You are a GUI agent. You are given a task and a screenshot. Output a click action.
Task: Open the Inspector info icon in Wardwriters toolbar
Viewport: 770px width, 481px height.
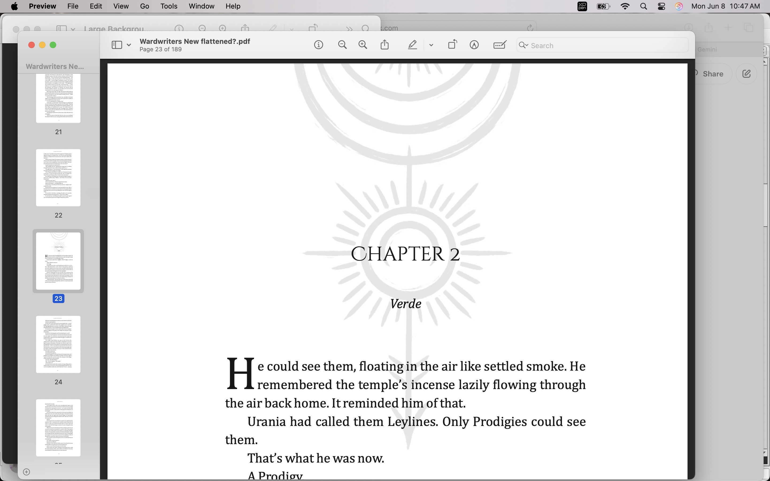[318, 45]
